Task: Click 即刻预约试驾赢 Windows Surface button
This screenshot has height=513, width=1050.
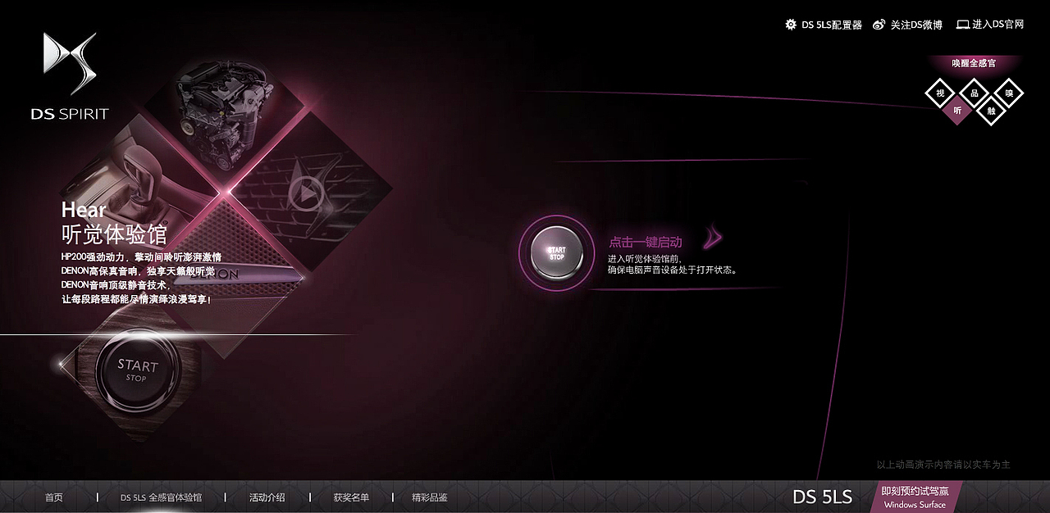Action: (915, 497)
